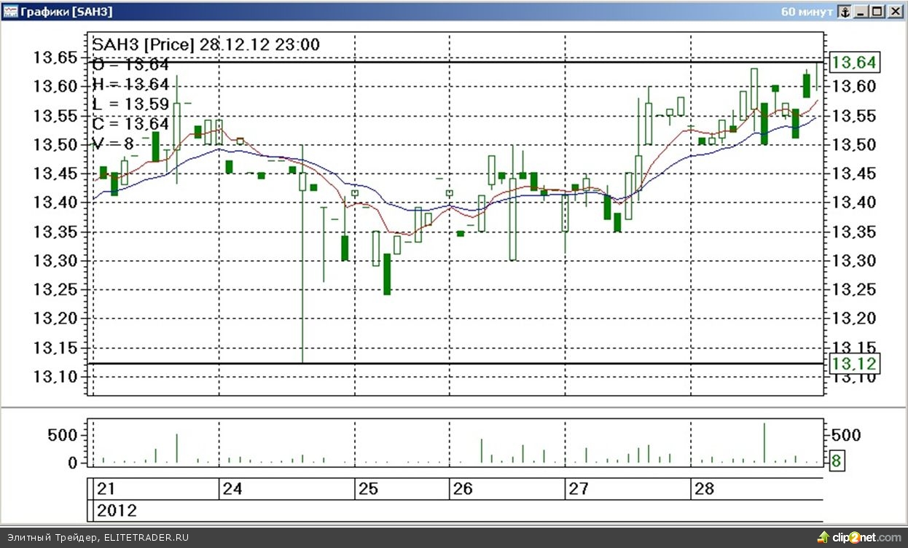Click the 13,12 price marker on right axis
908x548 pixels.
coord(853,364)
